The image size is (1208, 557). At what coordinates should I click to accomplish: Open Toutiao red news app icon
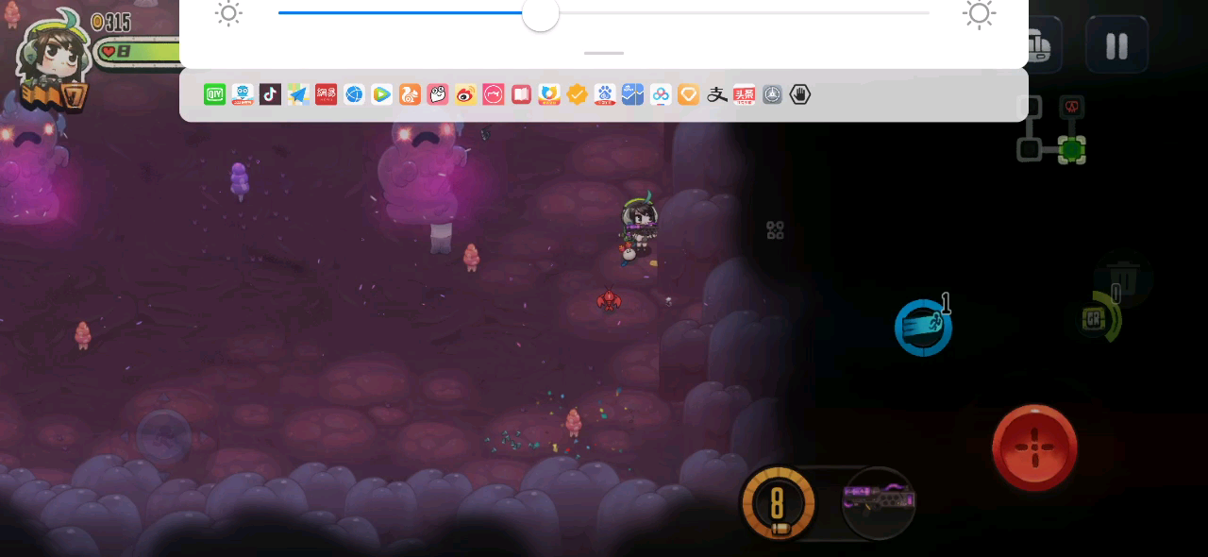coord(745,94)
